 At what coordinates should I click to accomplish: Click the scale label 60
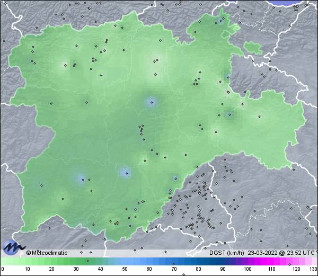tap(149, 269)
